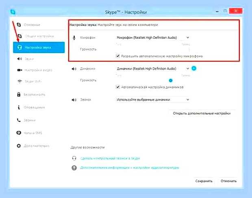Screen dimensions: 252x198
Task: Click the Skype icon beside Общие настройки
Action: tap(20, 36)
